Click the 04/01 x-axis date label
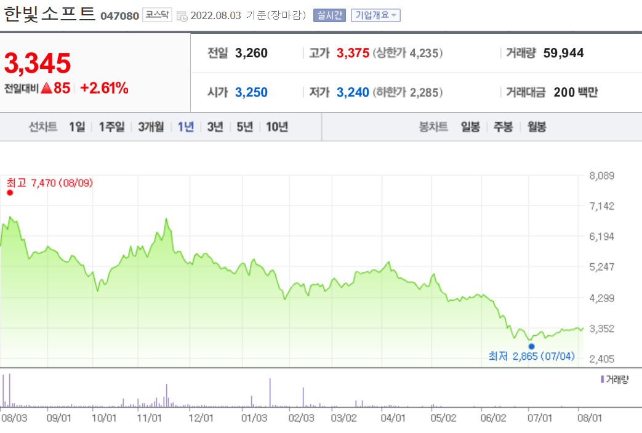This screenshot has width=642, height=433. (393, 418)
